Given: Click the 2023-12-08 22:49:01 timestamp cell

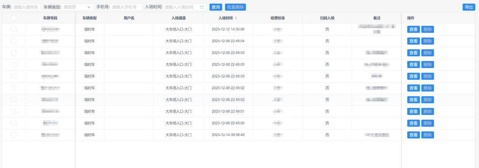Looking at the screenshot, I should click(228, 111).
